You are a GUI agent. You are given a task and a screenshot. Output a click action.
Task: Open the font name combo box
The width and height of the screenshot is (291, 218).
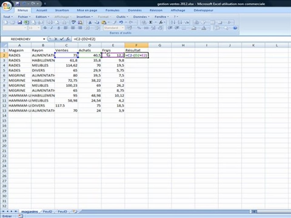click(15, 28)
